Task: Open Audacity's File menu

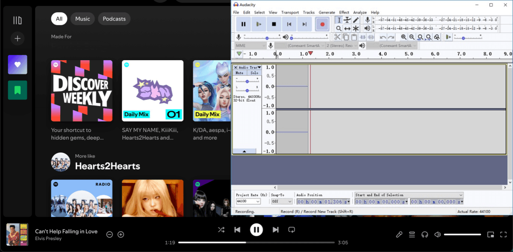Action: point(236,12)
